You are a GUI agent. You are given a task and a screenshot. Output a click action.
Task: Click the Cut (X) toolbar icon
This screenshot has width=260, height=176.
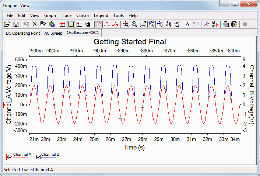click(x=35, y=24)
